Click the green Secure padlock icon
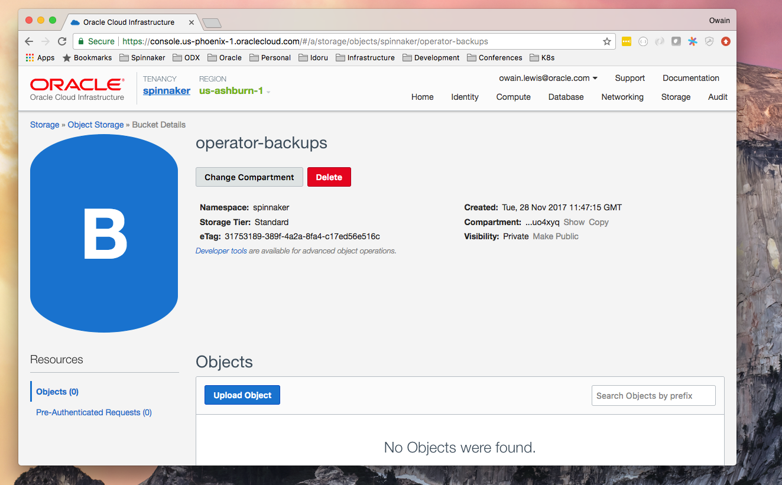This screenshot has height=485, width=782. (x=81, y=41)
